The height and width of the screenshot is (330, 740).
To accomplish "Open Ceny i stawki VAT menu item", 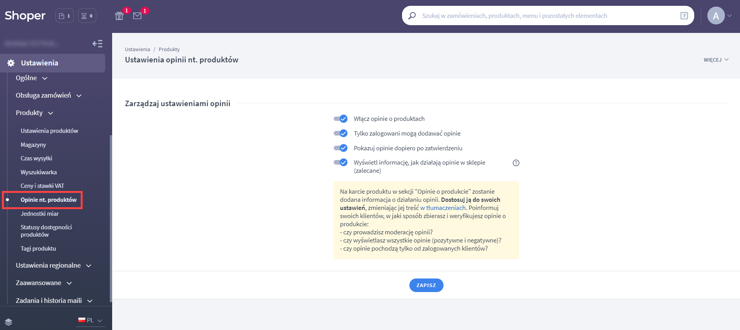I will pos(42,186).
